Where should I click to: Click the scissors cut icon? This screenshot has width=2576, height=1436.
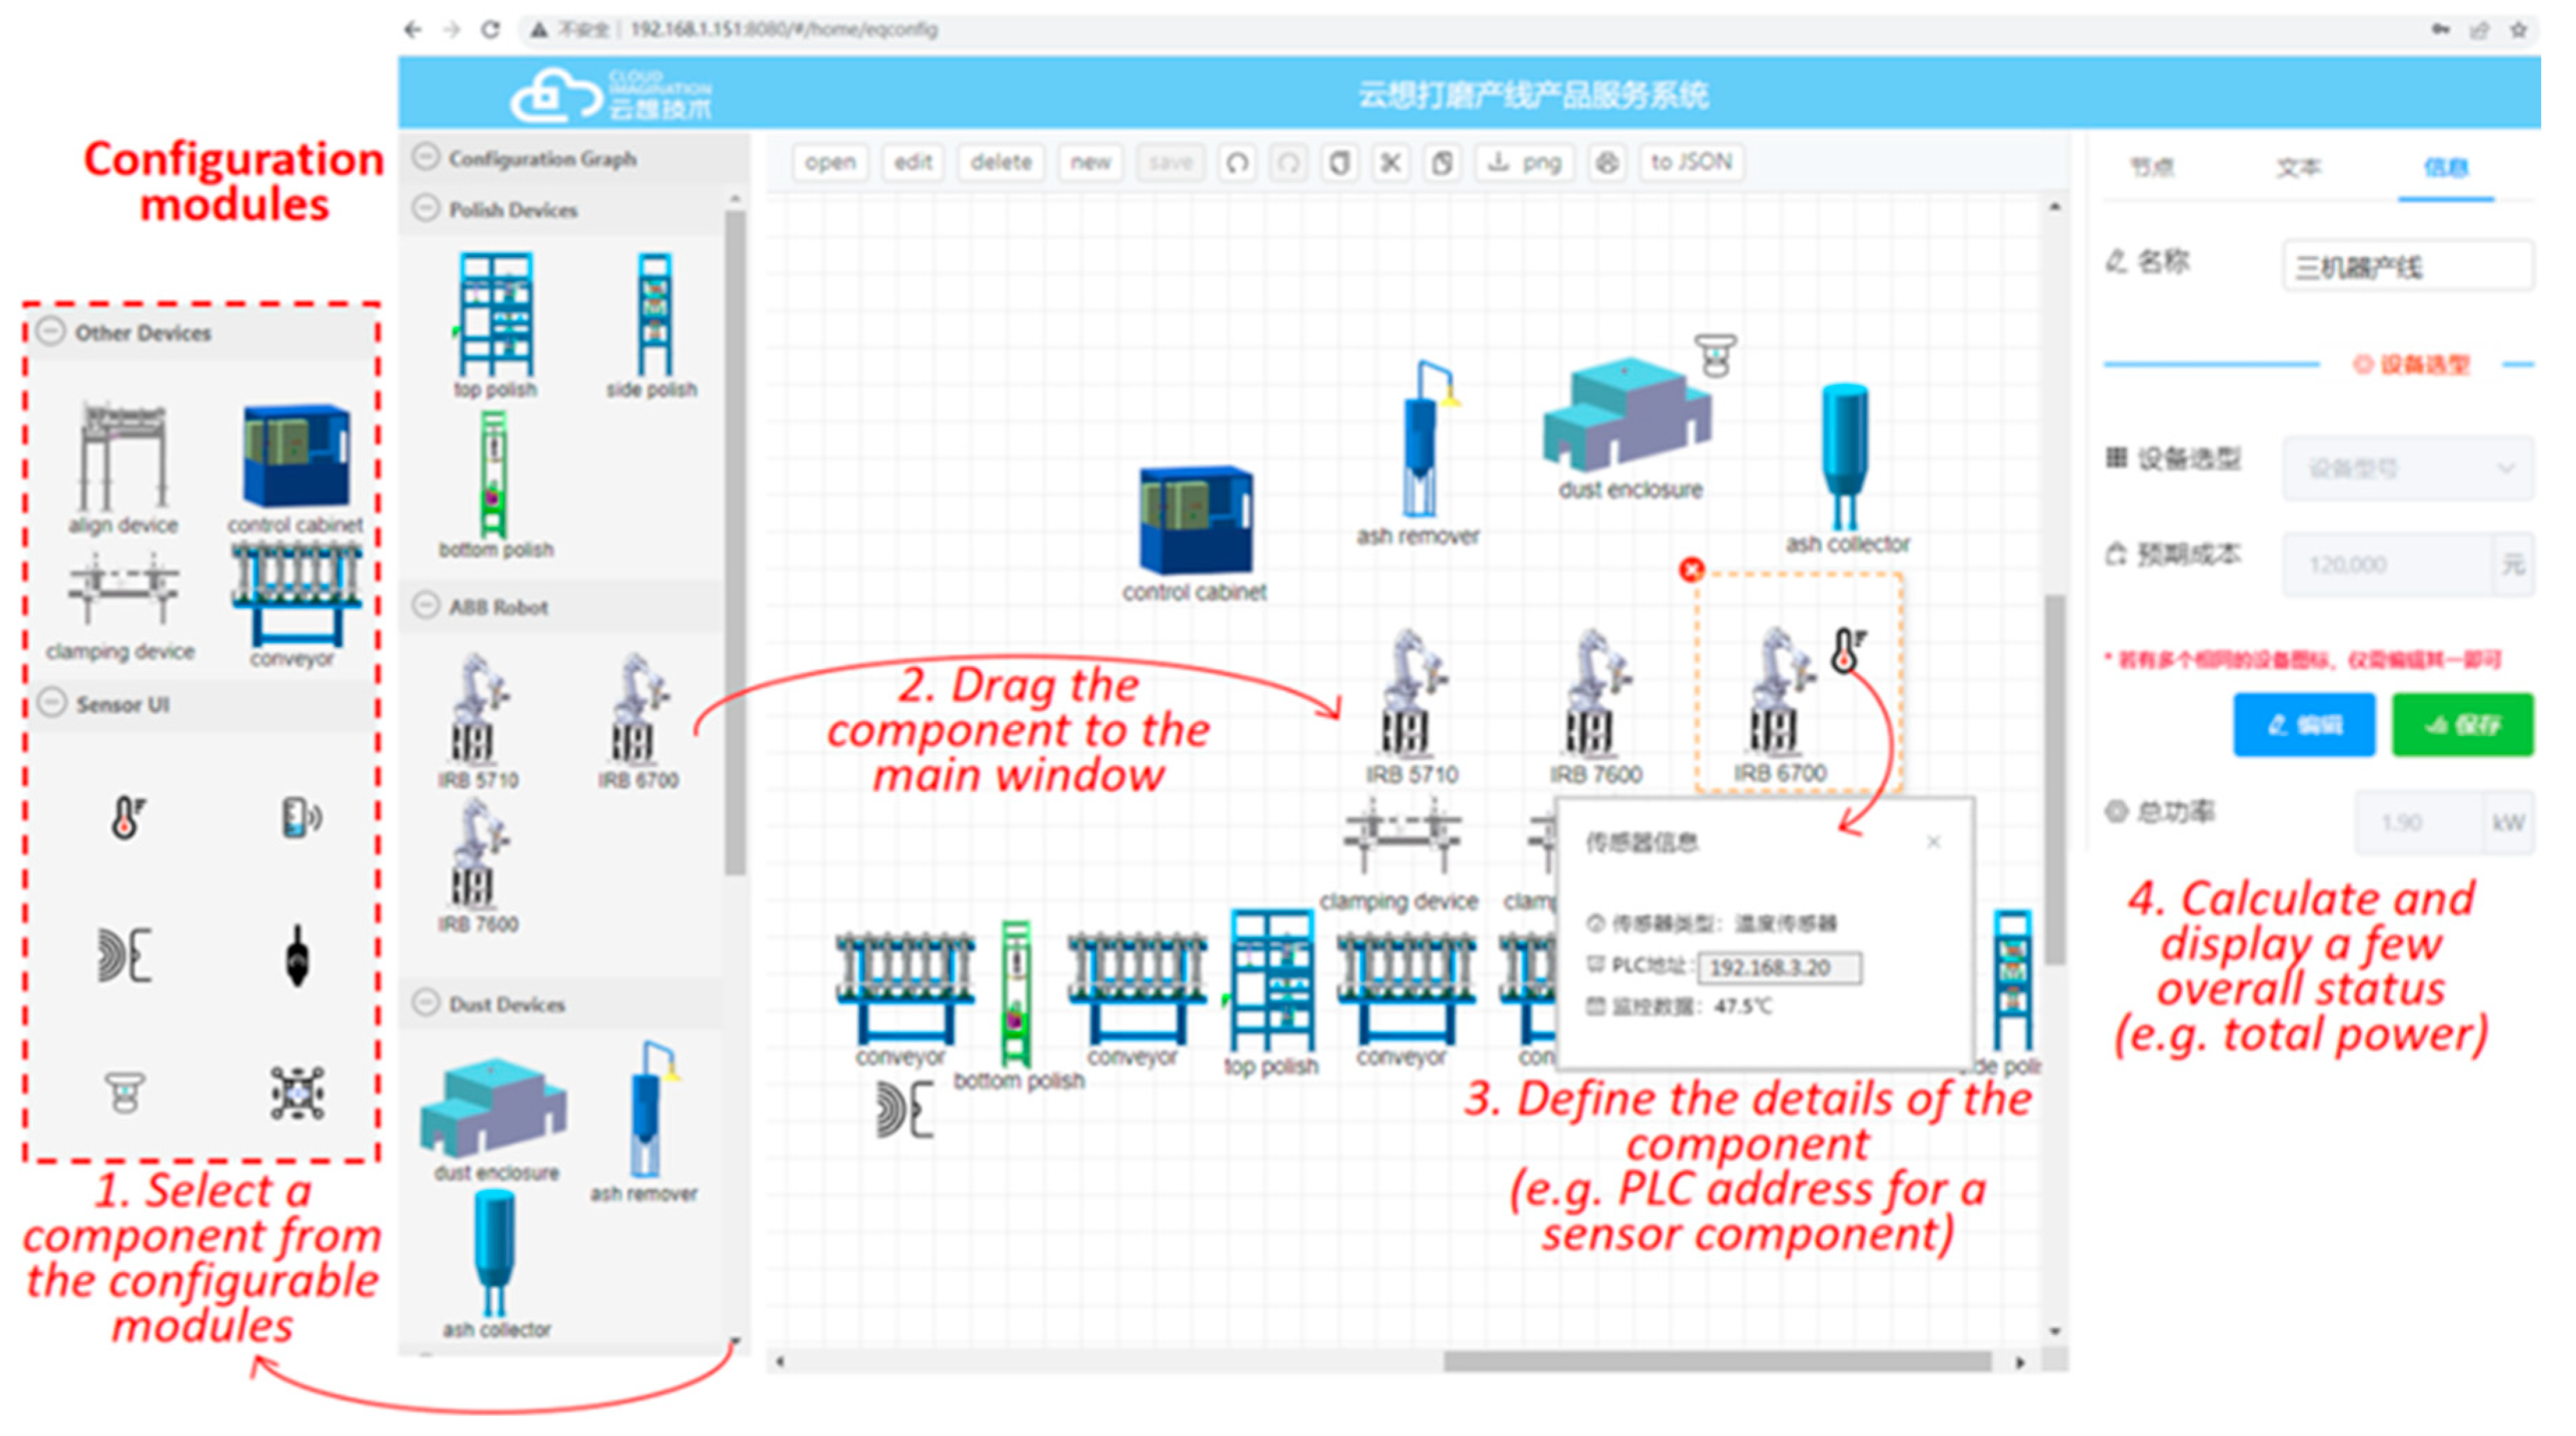1390,162
